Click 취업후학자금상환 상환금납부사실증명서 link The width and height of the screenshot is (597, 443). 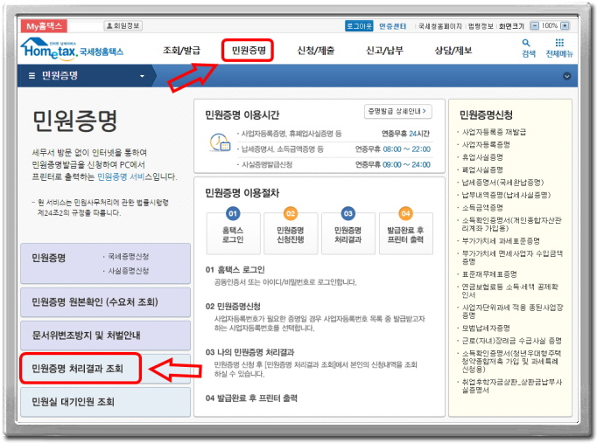click(512, 385)
